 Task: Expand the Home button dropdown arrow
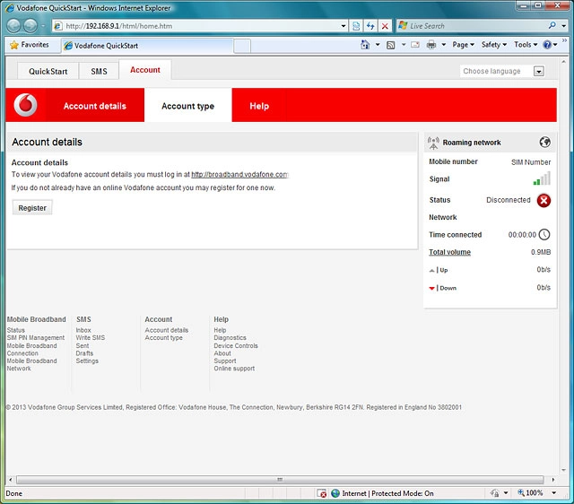pos(378,45)
